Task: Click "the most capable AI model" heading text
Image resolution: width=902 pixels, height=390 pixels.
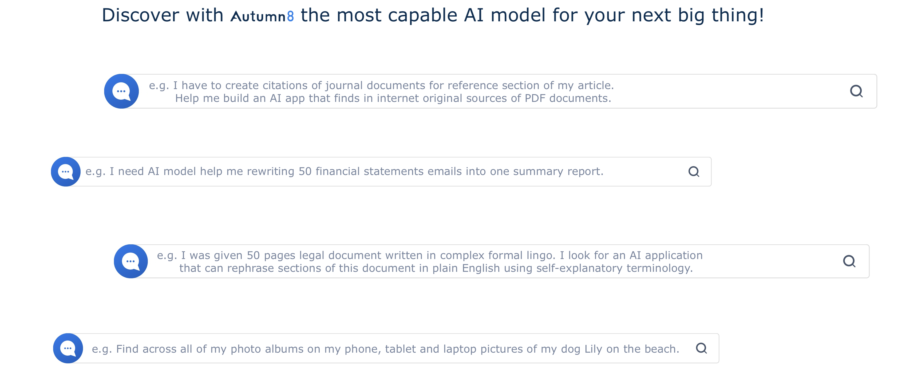Action: tap(423, 15)
